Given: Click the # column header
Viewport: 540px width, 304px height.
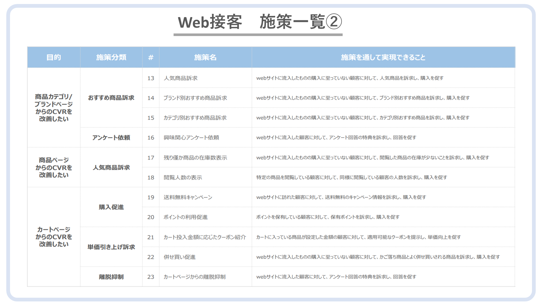Looking at the screenshot, I should pyautogui.click(x=151, y=57).
